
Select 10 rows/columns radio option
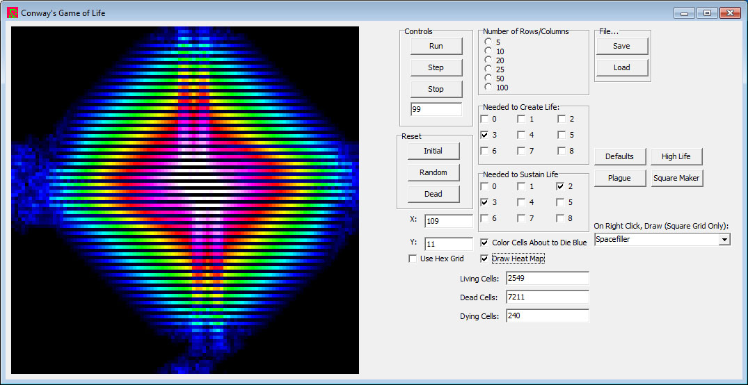[488, 51]
